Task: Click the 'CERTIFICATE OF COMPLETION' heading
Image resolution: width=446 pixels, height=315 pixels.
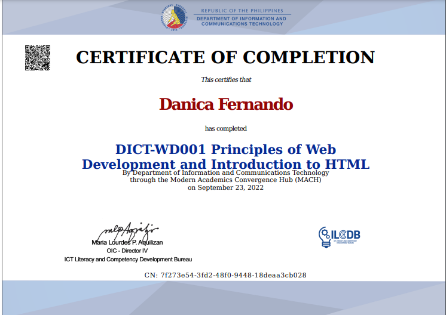Action: (225, 57)
